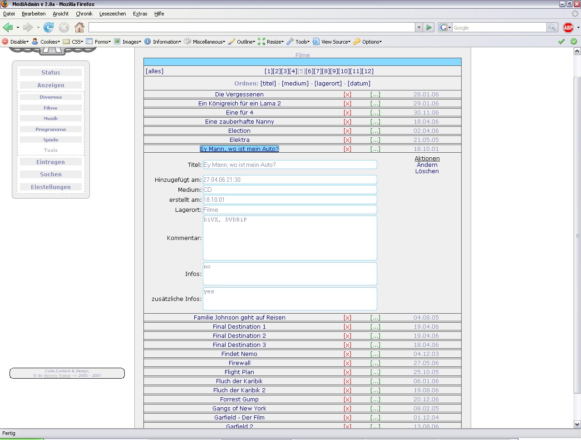Click the Images toolbar icon
This screenshot has width=581, height=440.
pos(117,41)
